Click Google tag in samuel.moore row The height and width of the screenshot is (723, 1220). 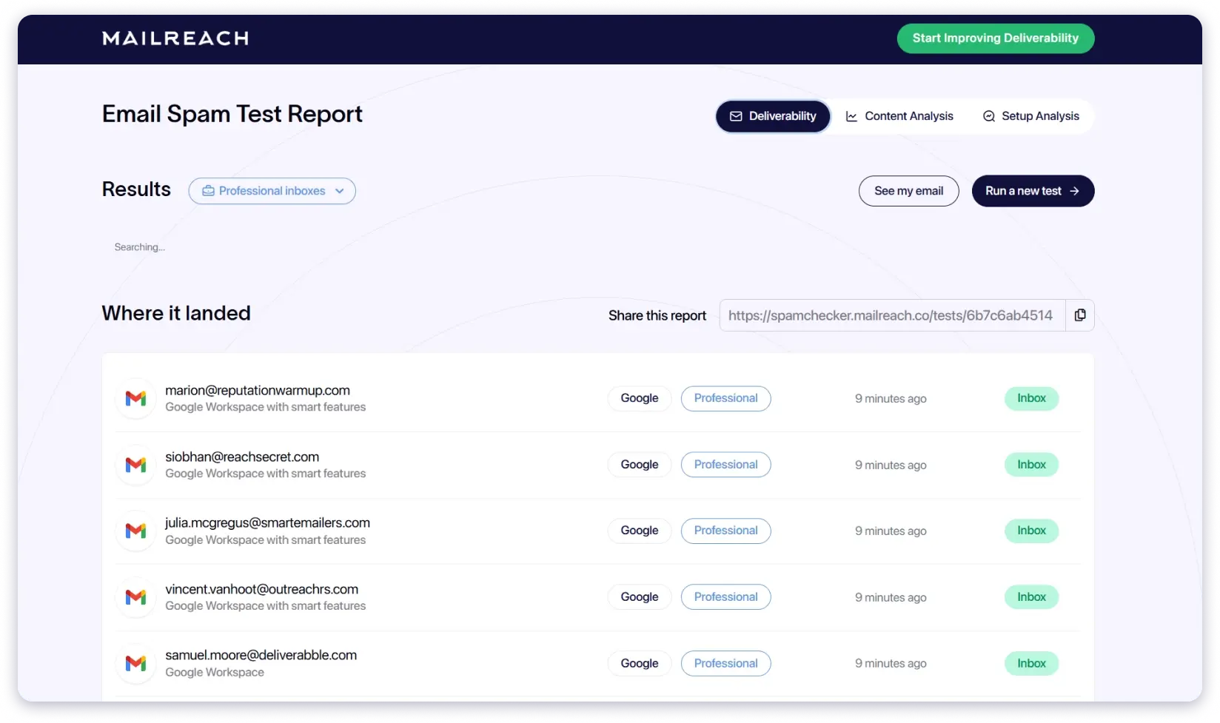(640, 664)
